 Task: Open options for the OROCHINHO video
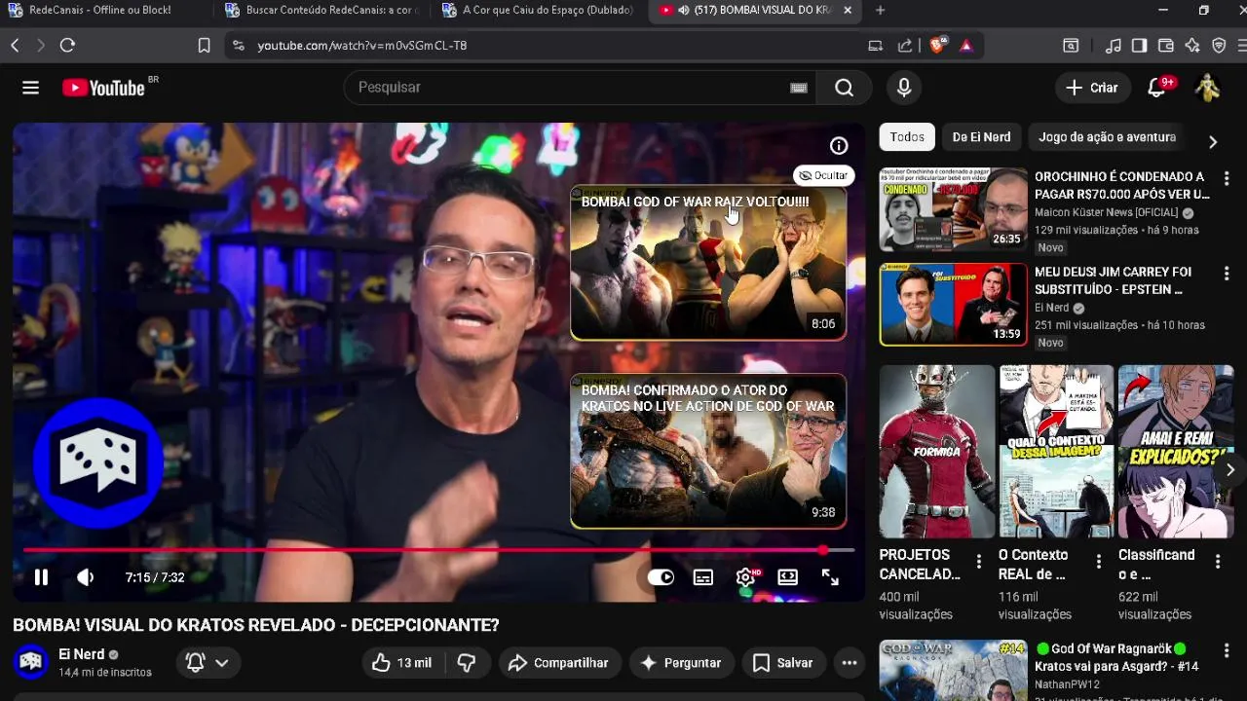[x=1227, y=179]
